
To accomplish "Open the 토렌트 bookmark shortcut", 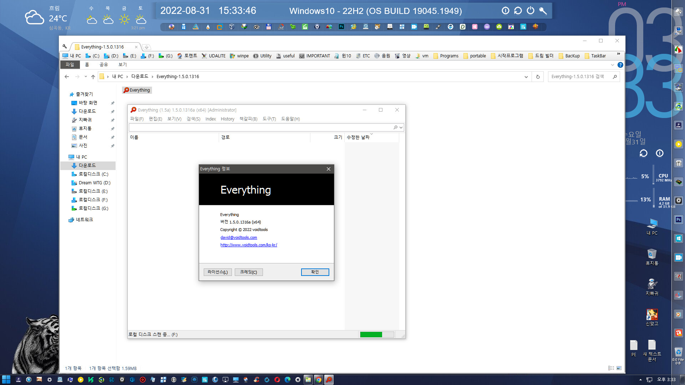I will coord(187,56).
